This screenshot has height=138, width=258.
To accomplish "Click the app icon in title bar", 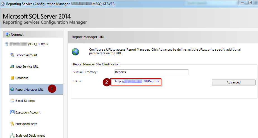I will click(x=3, y=4).
